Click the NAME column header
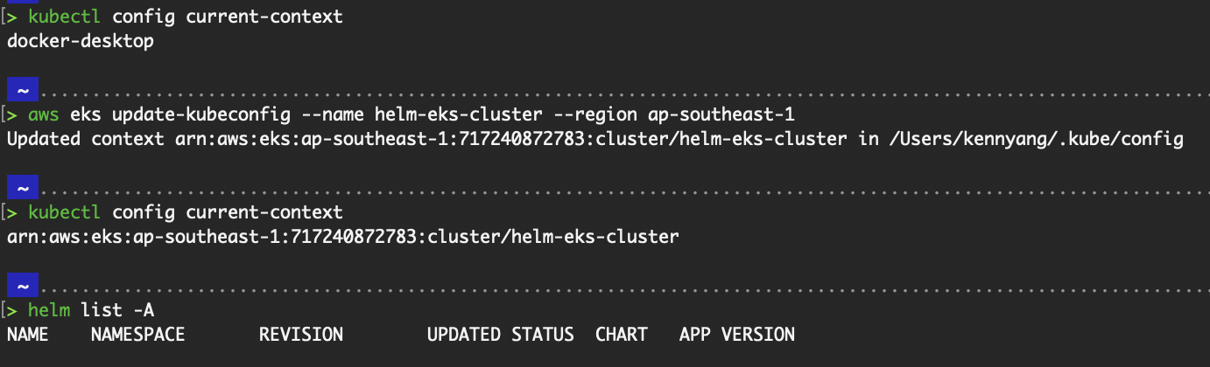This screenshot has width=1210, height=367. point(28,335)
